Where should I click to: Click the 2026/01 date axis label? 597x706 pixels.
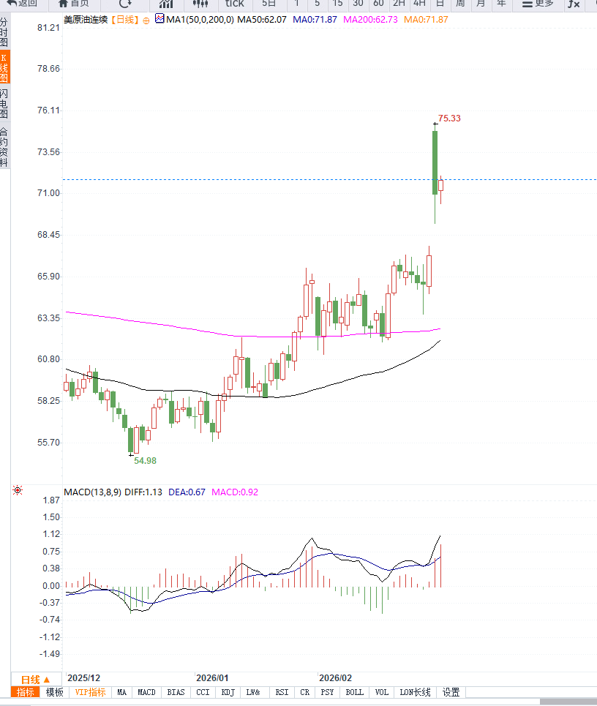pyautogui.click(x=212, y=678)
